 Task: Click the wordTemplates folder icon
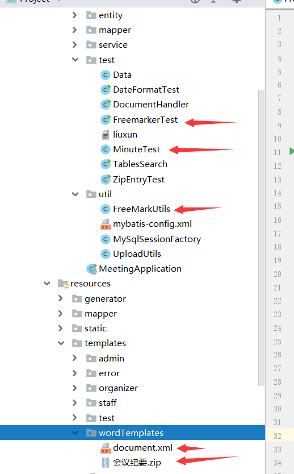(91, 433)
